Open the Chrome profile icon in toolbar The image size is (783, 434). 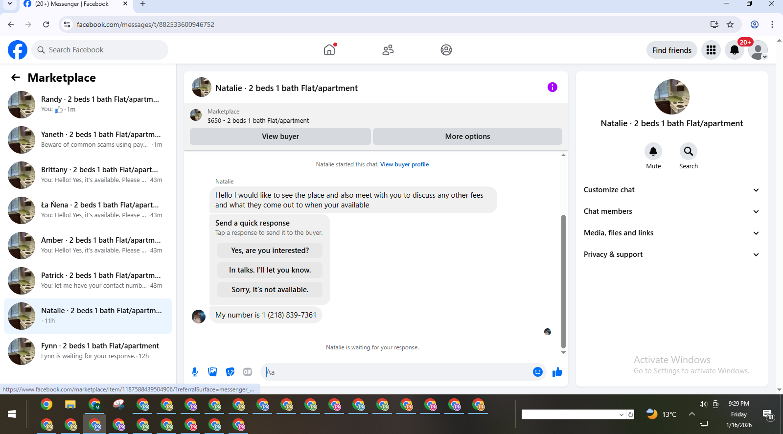pos(755,24)
